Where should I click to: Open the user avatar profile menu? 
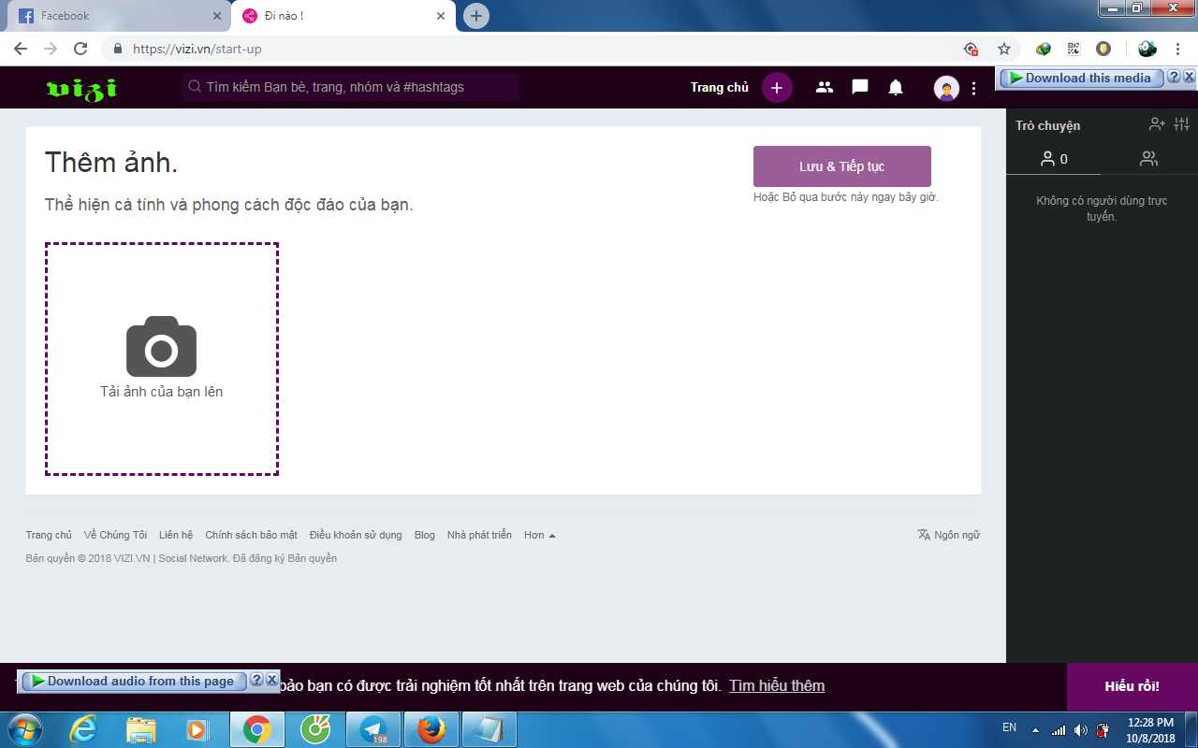tap(946, 88)
